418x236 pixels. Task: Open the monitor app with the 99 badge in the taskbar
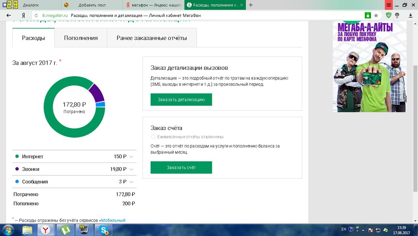point(85,230)
